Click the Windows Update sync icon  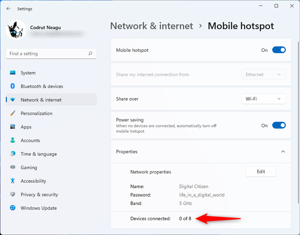coord(12,208)
